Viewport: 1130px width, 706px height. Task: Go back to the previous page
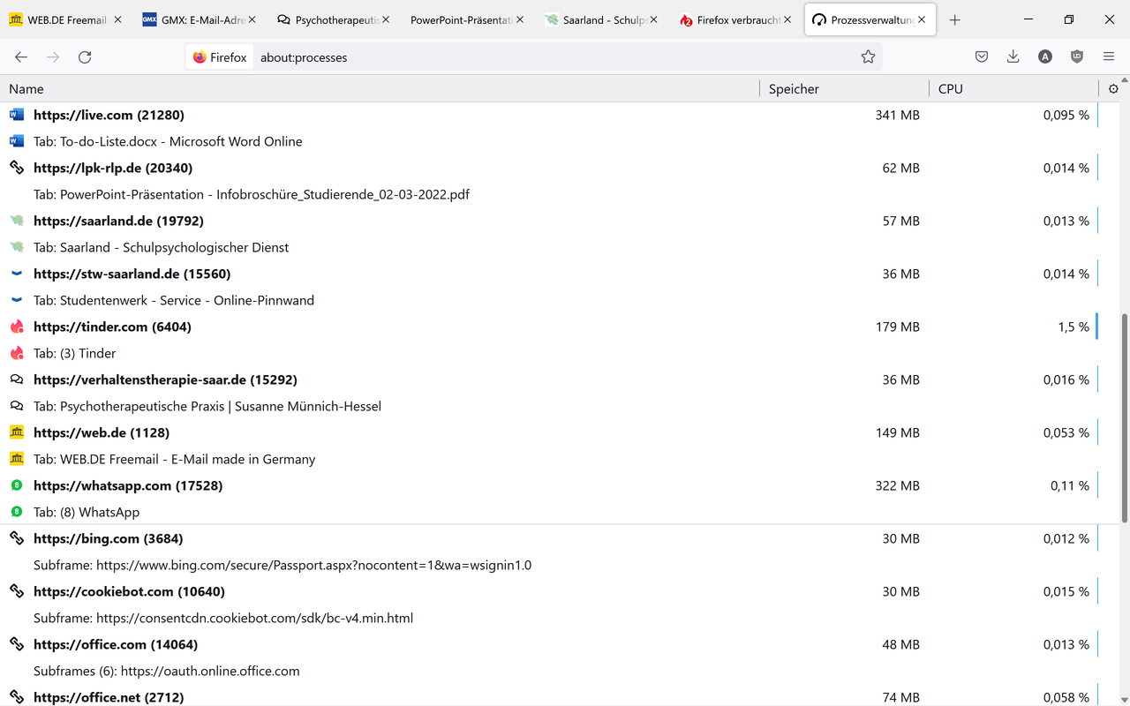point(21,57)
